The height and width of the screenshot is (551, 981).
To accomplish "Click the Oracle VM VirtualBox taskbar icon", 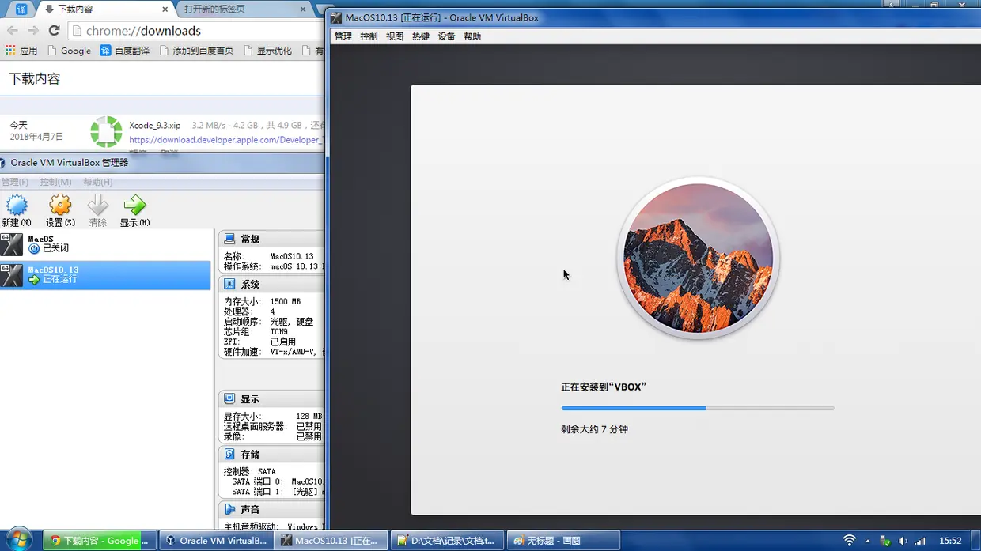I will click(x=216, y=541).
